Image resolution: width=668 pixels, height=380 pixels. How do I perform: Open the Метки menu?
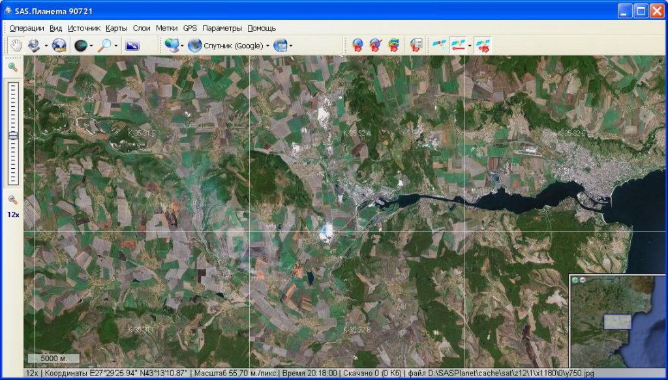coord(166,28)
